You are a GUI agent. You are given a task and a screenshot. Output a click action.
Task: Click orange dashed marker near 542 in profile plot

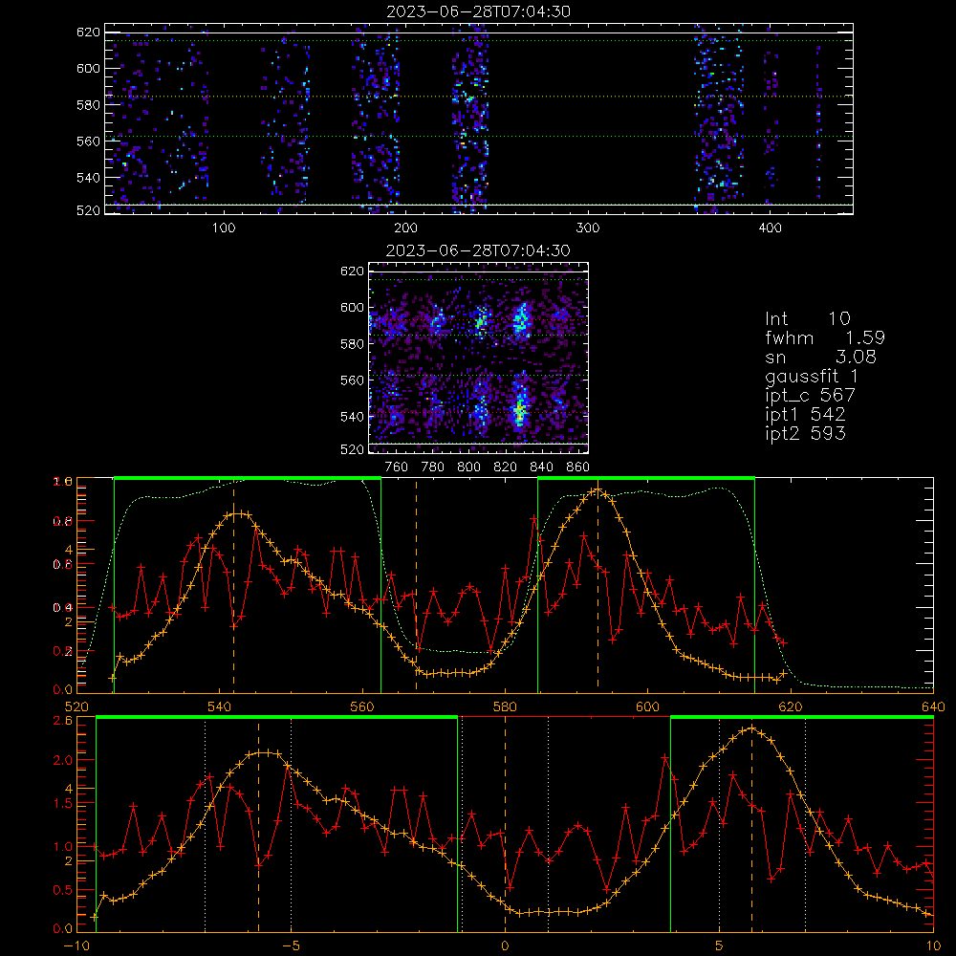tap(233, 585)
